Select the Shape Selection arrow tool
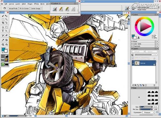161x118 pixels. click(6, 31)
